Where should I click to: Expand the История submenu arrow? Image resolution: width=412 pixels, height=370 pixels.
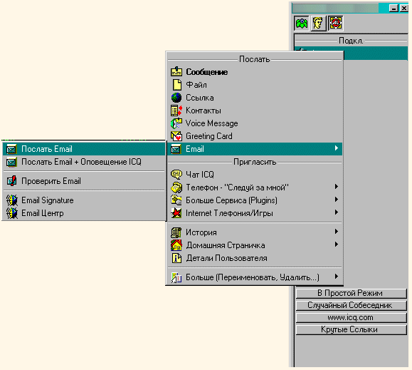(337, 231)
